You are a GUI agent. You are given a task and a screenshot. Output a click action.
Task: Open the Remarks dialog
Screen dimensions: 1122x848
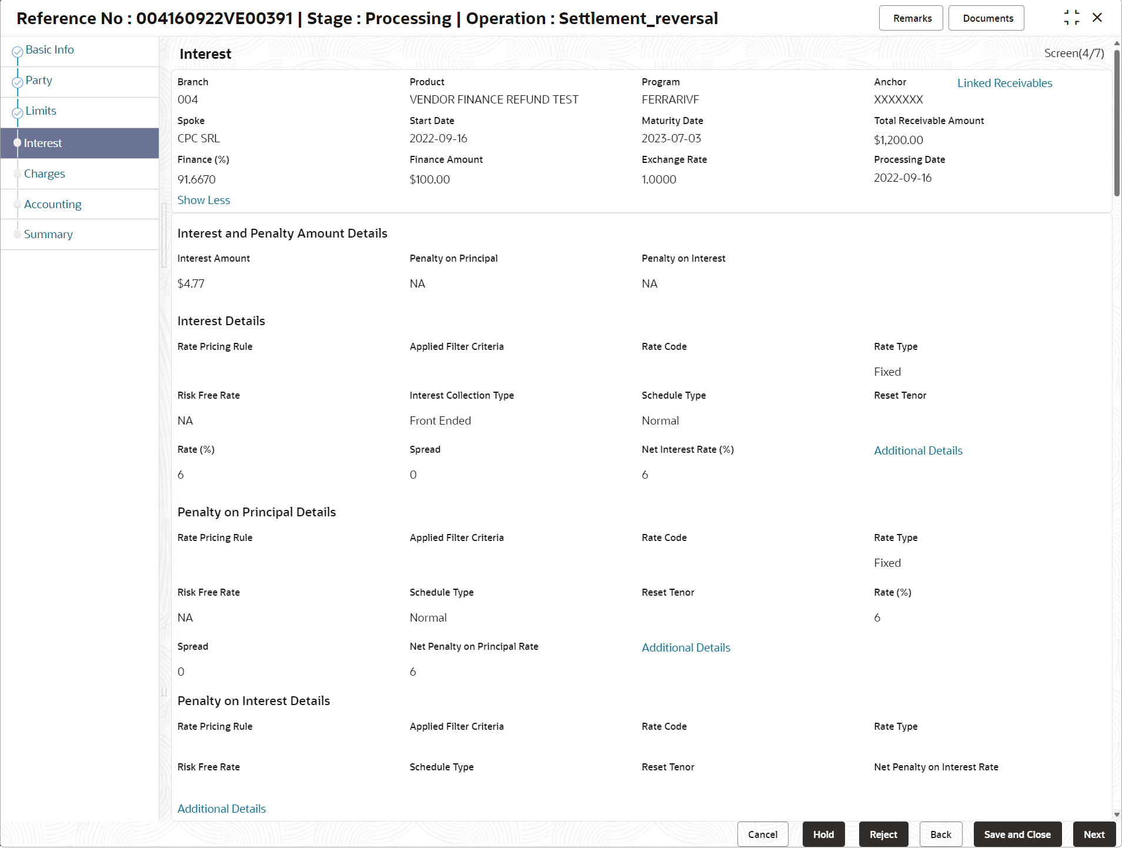(911, 18)
